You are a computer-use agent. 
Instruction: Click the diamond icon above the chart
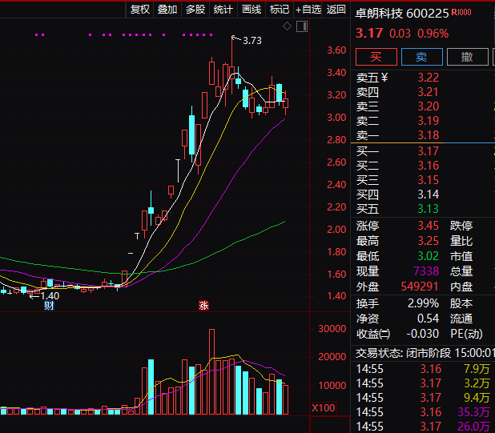(288, 27)
